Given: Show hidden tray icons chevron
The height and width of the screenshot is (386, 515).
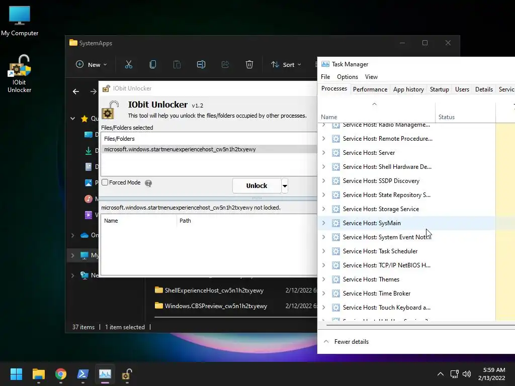Looking at the screenshot, I should point(441,374).
